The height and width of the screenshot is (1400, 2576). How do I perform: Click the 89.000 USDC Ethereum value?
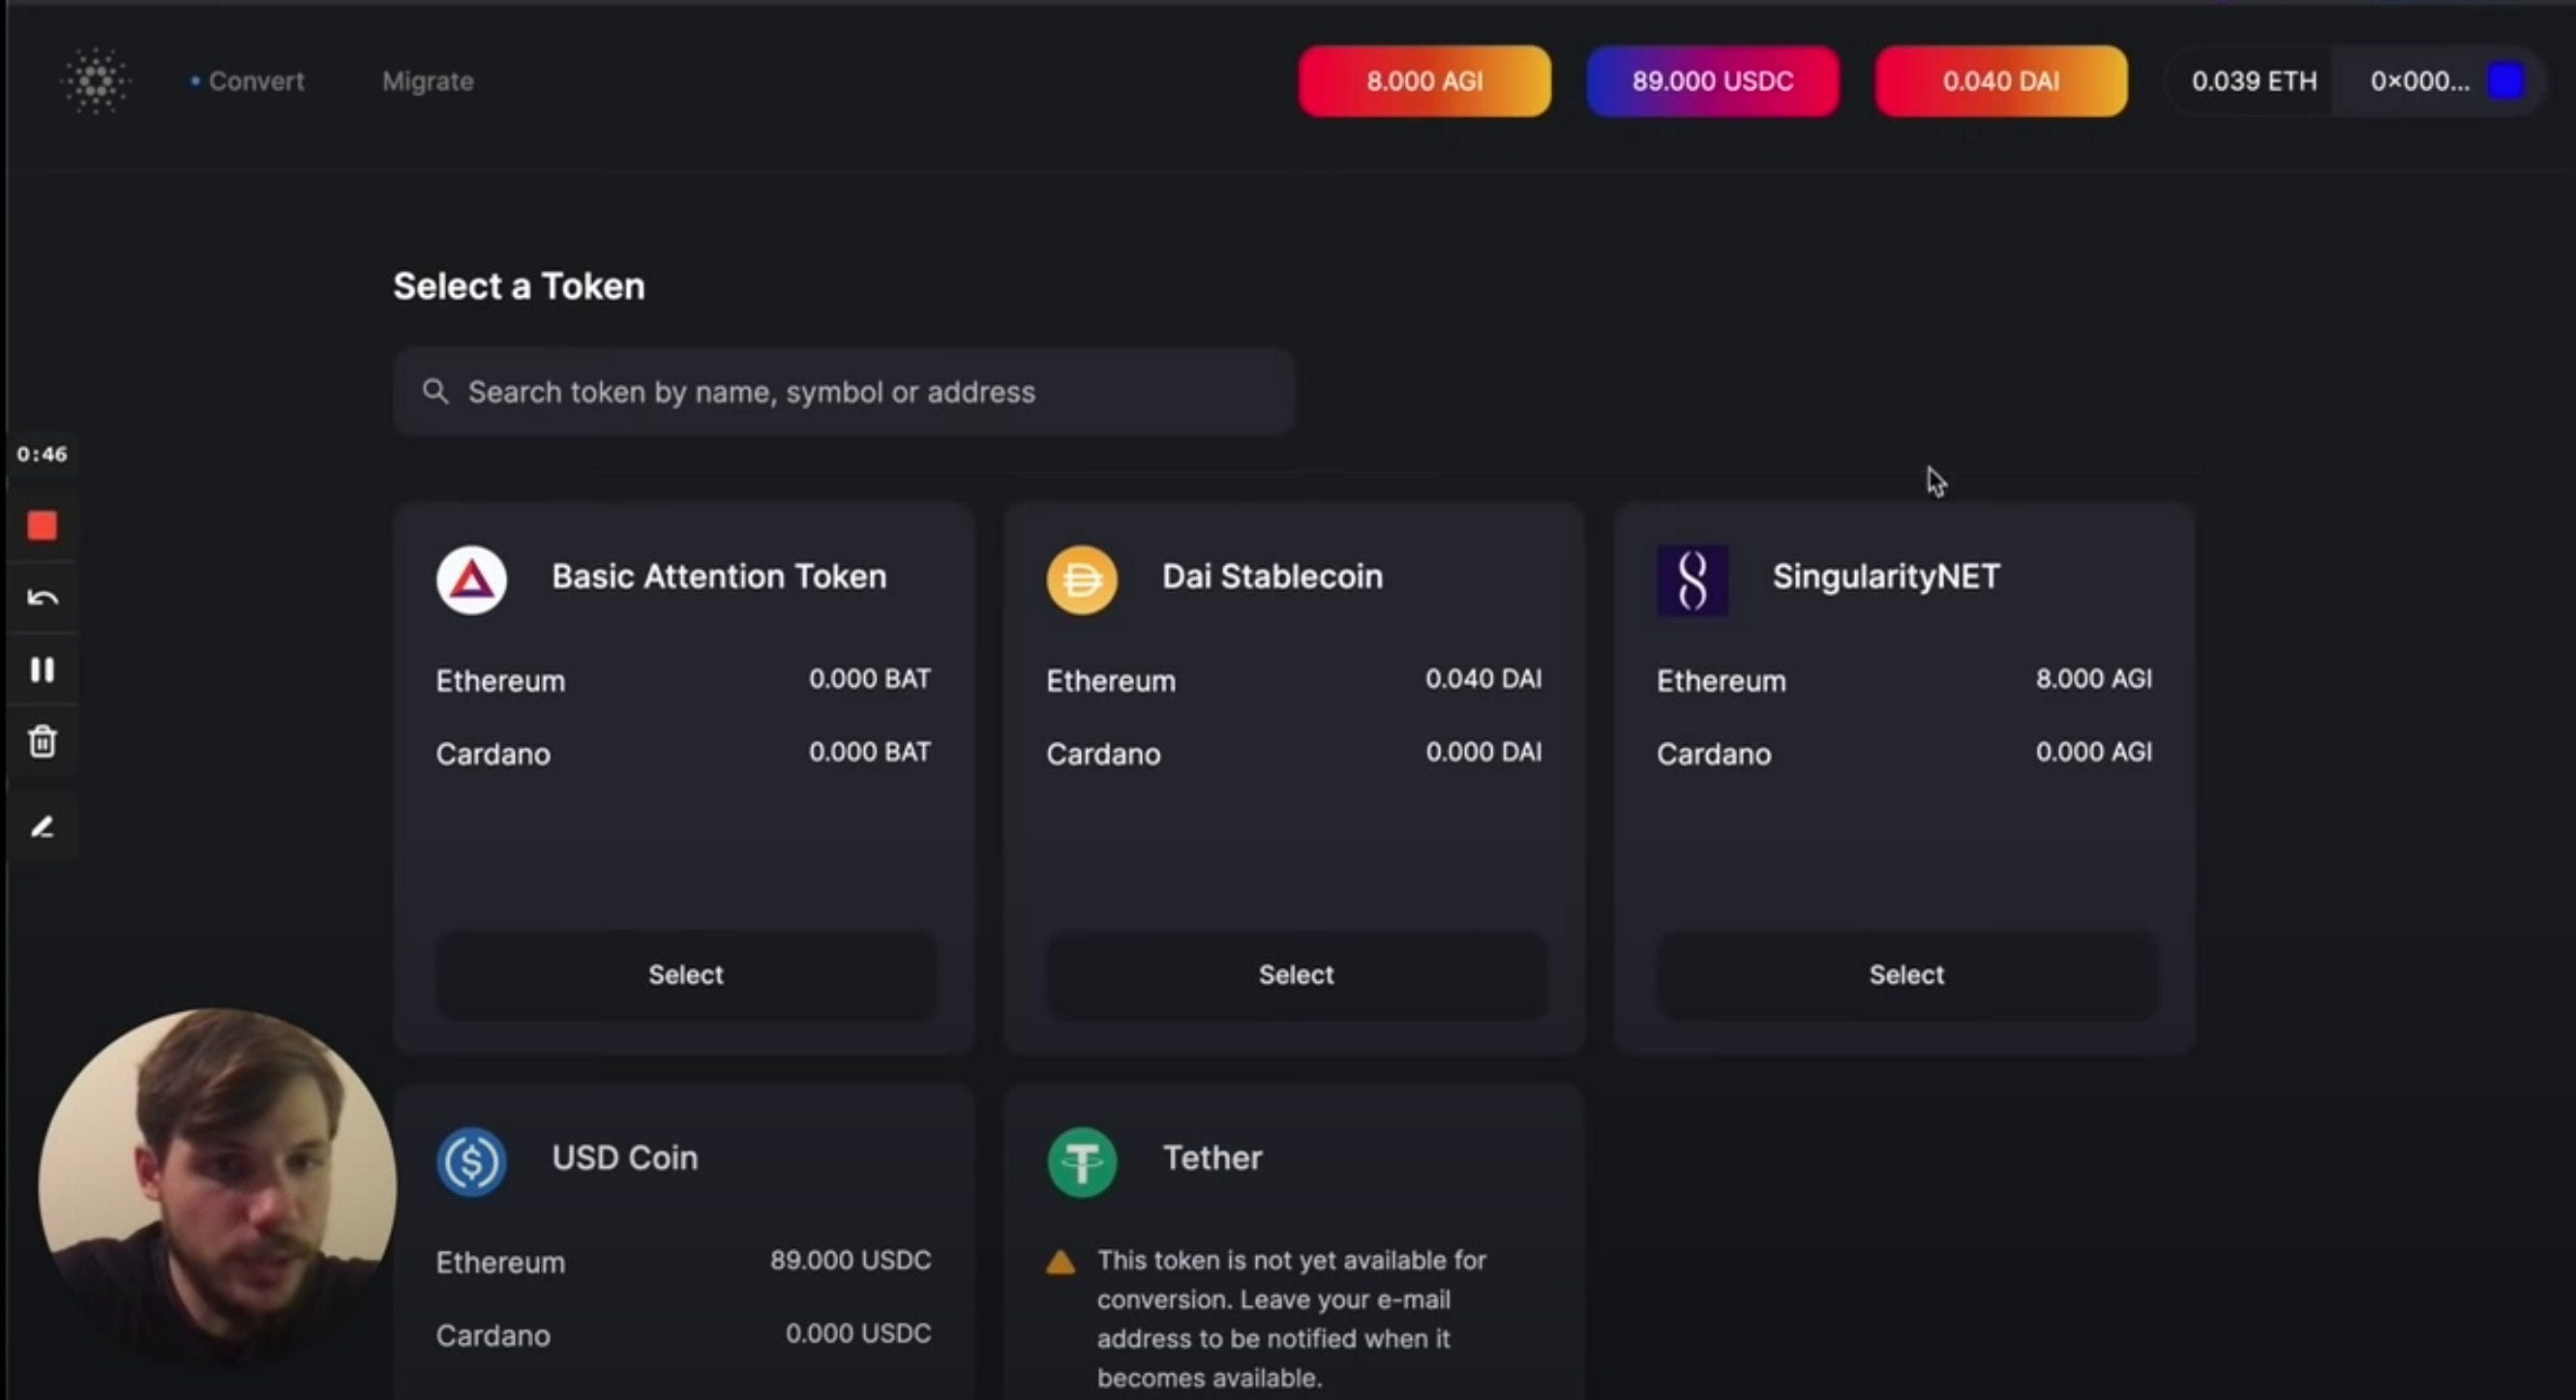[x=851, y=1260]
